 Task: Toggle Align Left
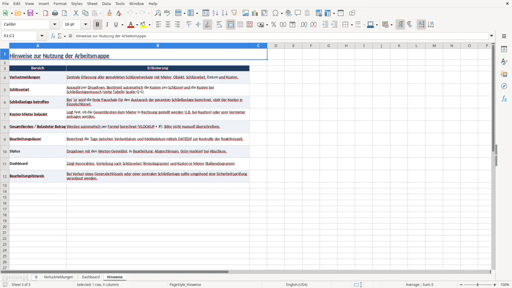(x=158, y=25)
